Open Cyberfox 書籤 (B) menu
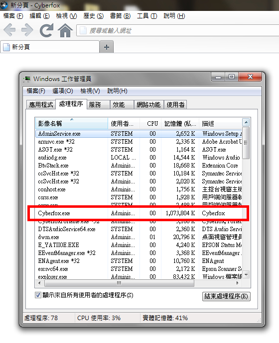Image resolution: width=279 pixels, height=343 pixels. [x=120, y=16]
